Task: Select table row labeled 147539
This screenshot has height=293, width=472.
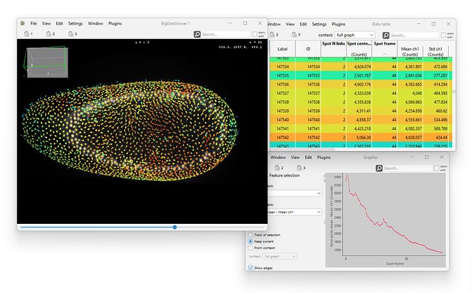Action: tap(360, 111)
